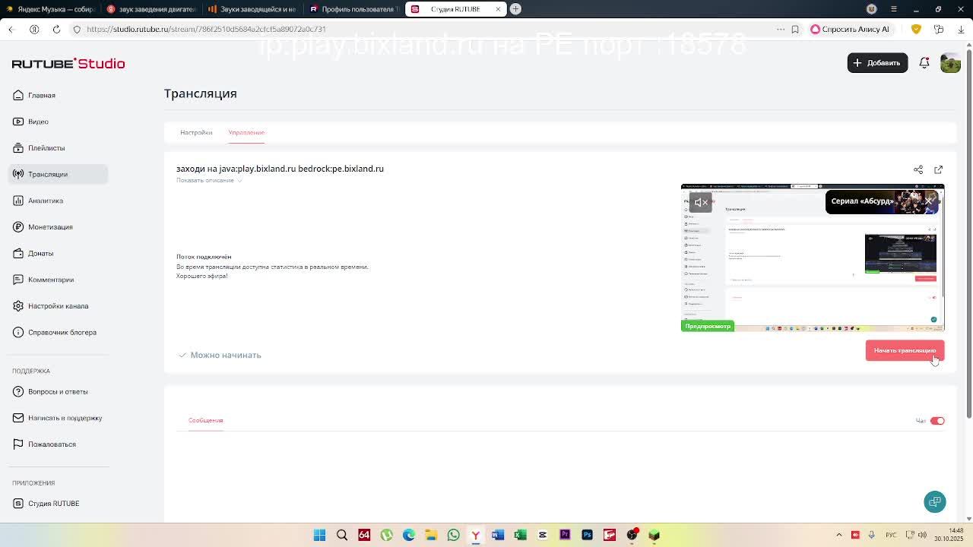Screen dimensions: 973x547
Task: Toggle the Чат switch
Action: click(x=937, y=421)
